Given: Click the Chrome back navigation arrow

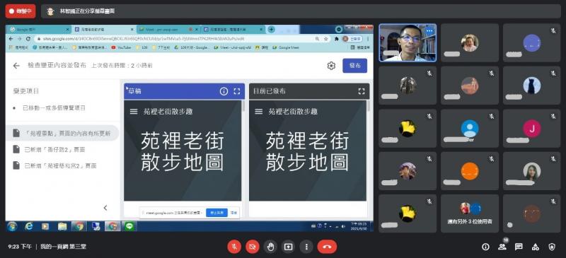Looking at the screenshot, I should [11, 39].
